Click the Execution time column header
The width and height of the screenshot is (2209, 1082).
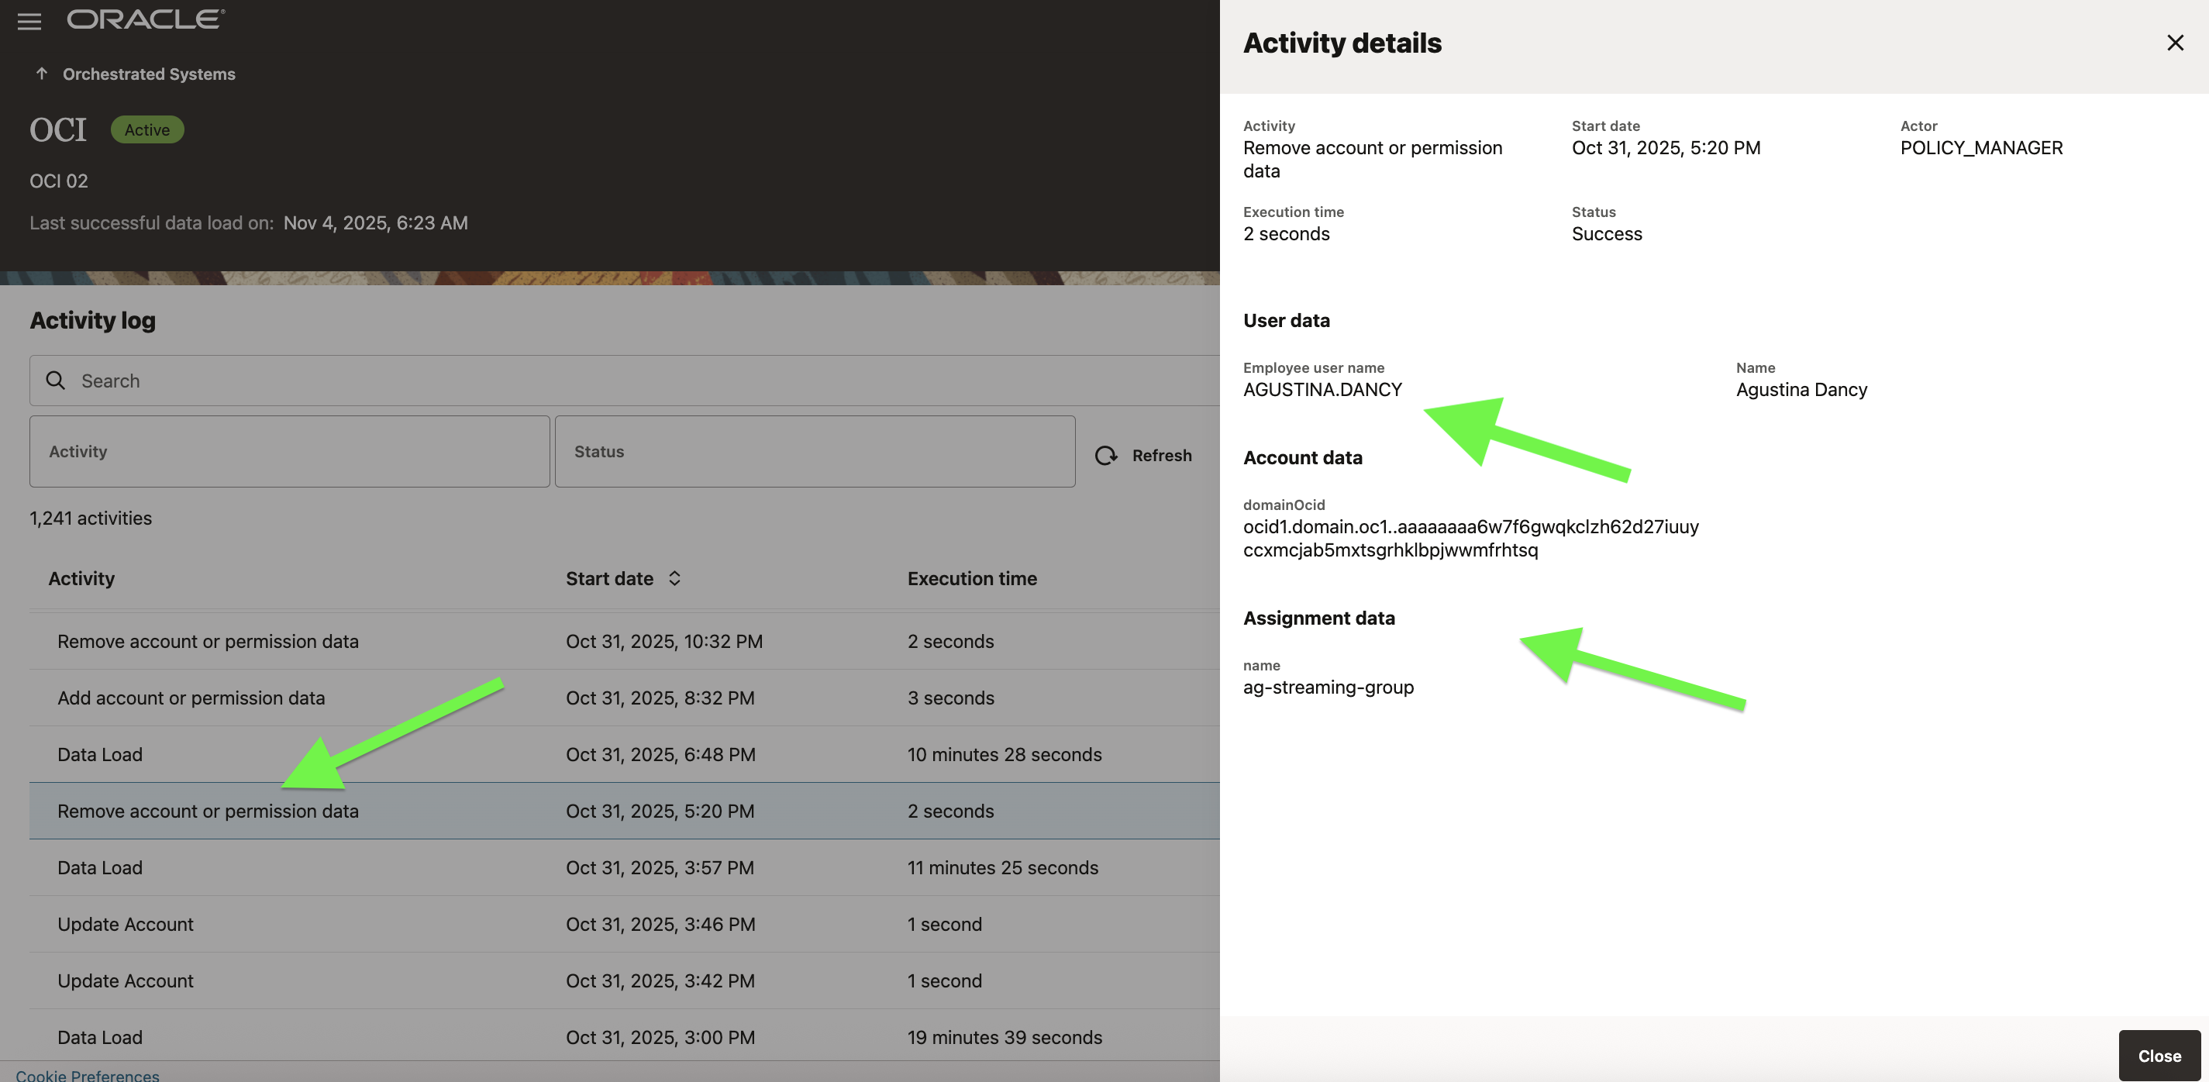[x=972, y=579]
